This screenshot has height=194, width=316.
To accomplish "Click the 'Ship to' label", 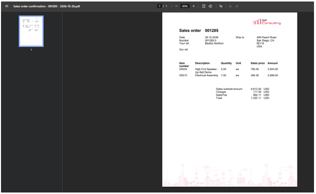I will coord(240,37).
